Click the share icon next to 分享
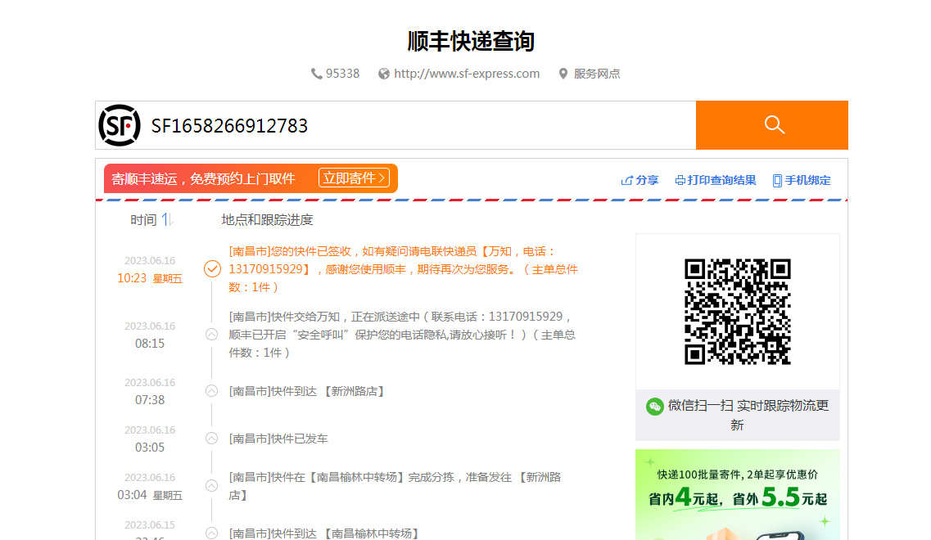 coord(626,180)
